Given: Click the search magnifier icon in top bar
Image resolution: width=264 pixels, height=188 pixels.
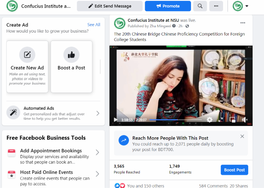Looking at the screenshot, I should (x=200, y=6).
